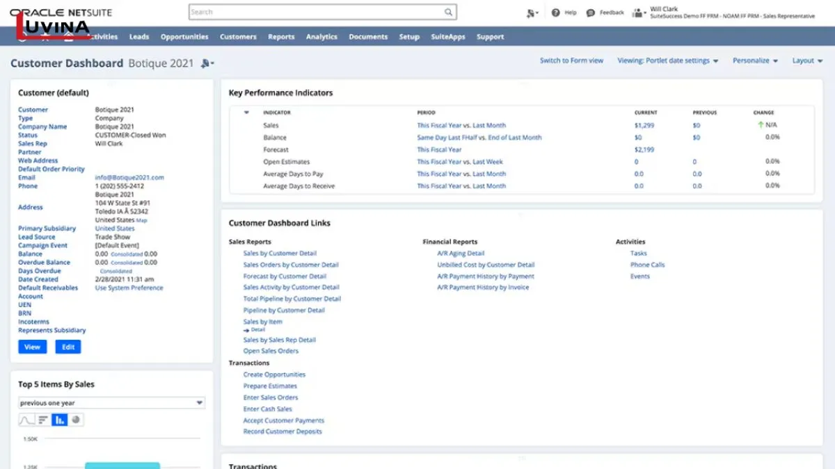Click the search magnifier icon
The height and width of the screenshot is (469, 835).
[449, 12]
